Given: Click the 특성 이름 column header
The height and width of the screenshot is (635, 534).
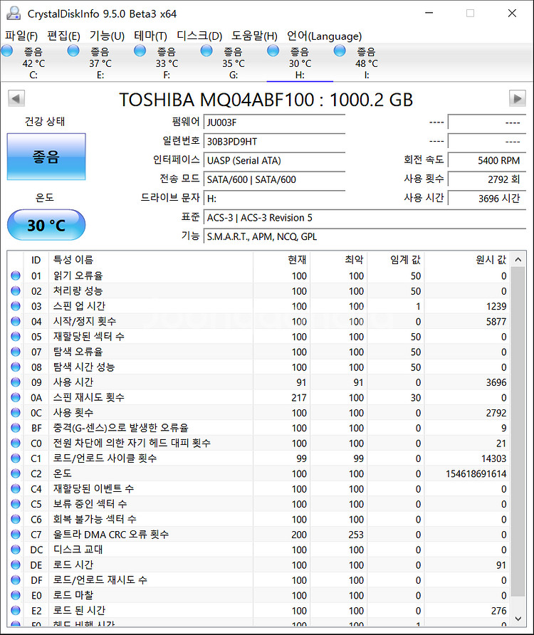Looking at the screenshot, I should (151, 260).
